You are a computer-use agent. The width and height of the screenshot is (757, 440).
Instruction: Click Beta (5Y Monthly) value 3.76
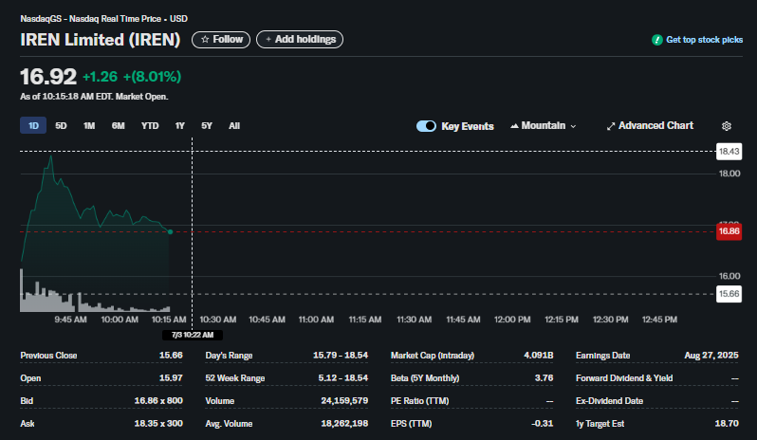click(x=544, y=378)
